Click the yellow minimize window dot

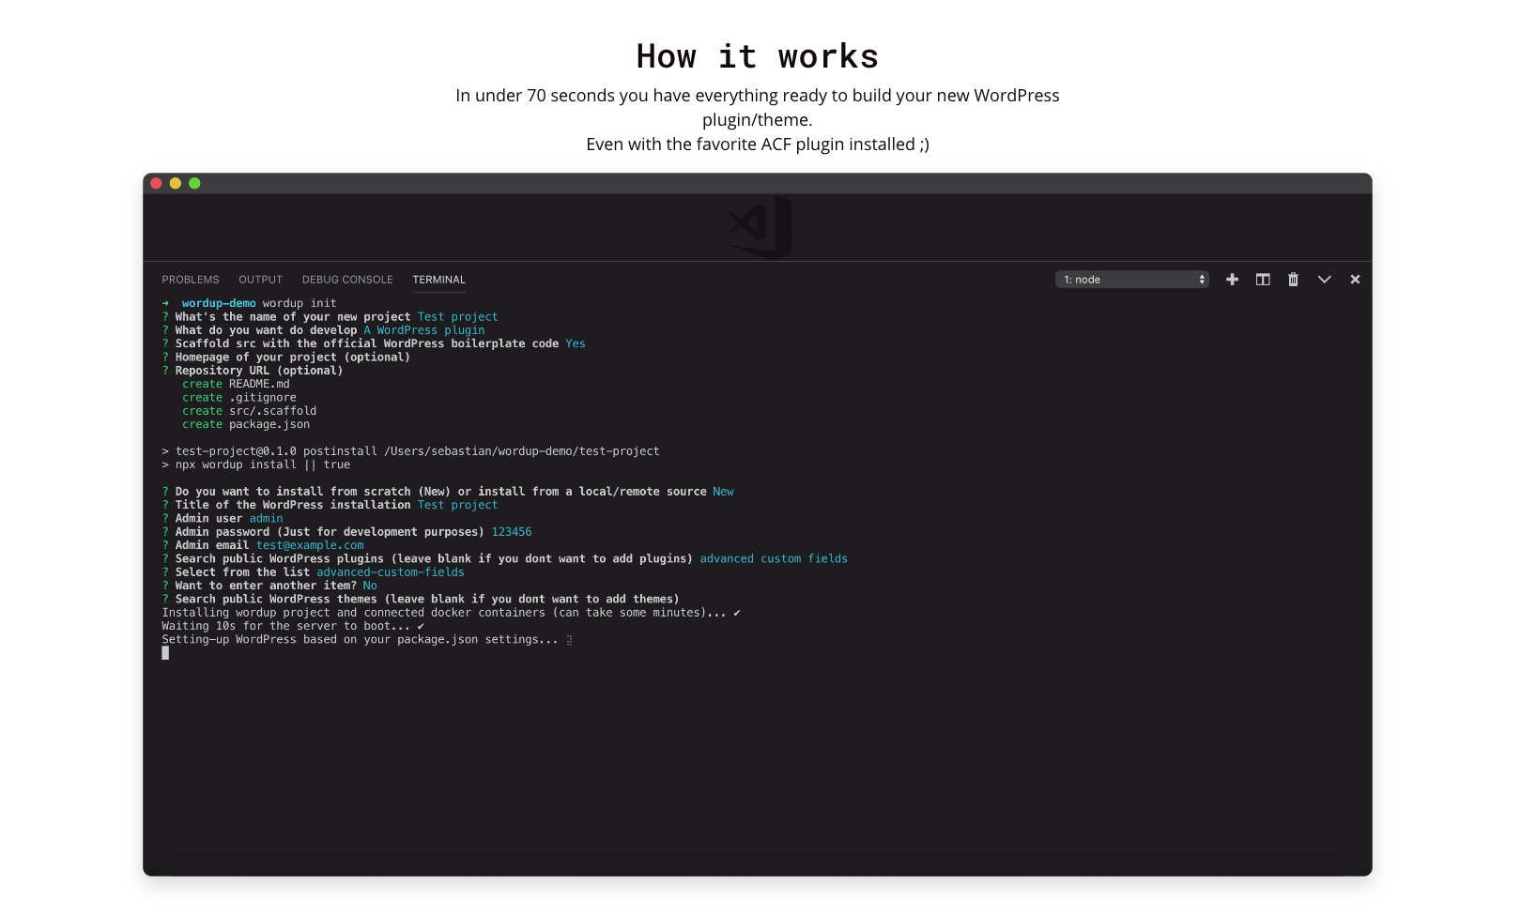[176, 183]
